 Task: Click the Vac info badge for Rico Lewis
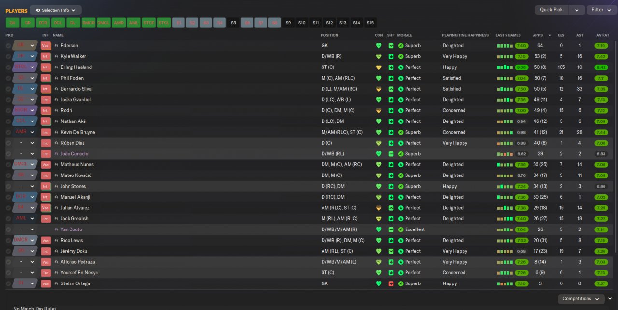pyautogui.click(x=45, y=240)
